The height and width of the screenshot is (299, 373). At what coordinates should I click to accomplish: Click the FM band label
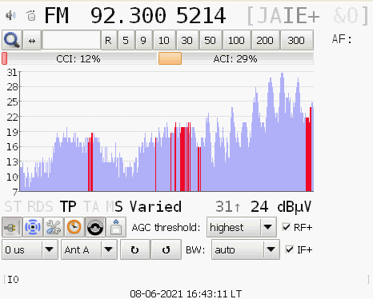coord(57,15)
